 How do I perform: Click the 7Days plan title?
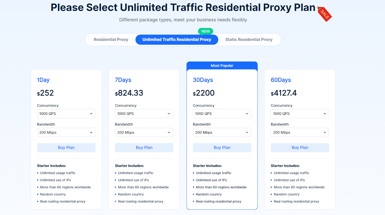point(123,80)
